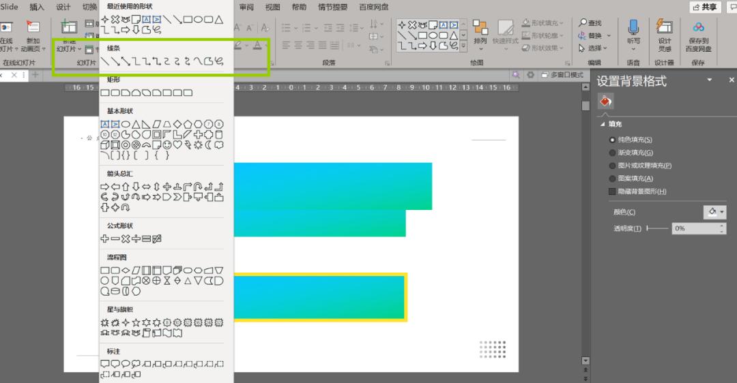The height and width of the screenshot is (383, 737).
Task: Select the oval callout in the 标注 section
Action: 126,364
